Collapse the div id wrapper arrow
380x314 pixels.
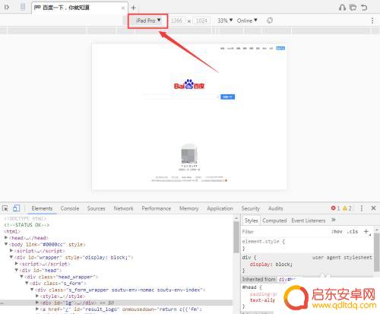(11, 257)
